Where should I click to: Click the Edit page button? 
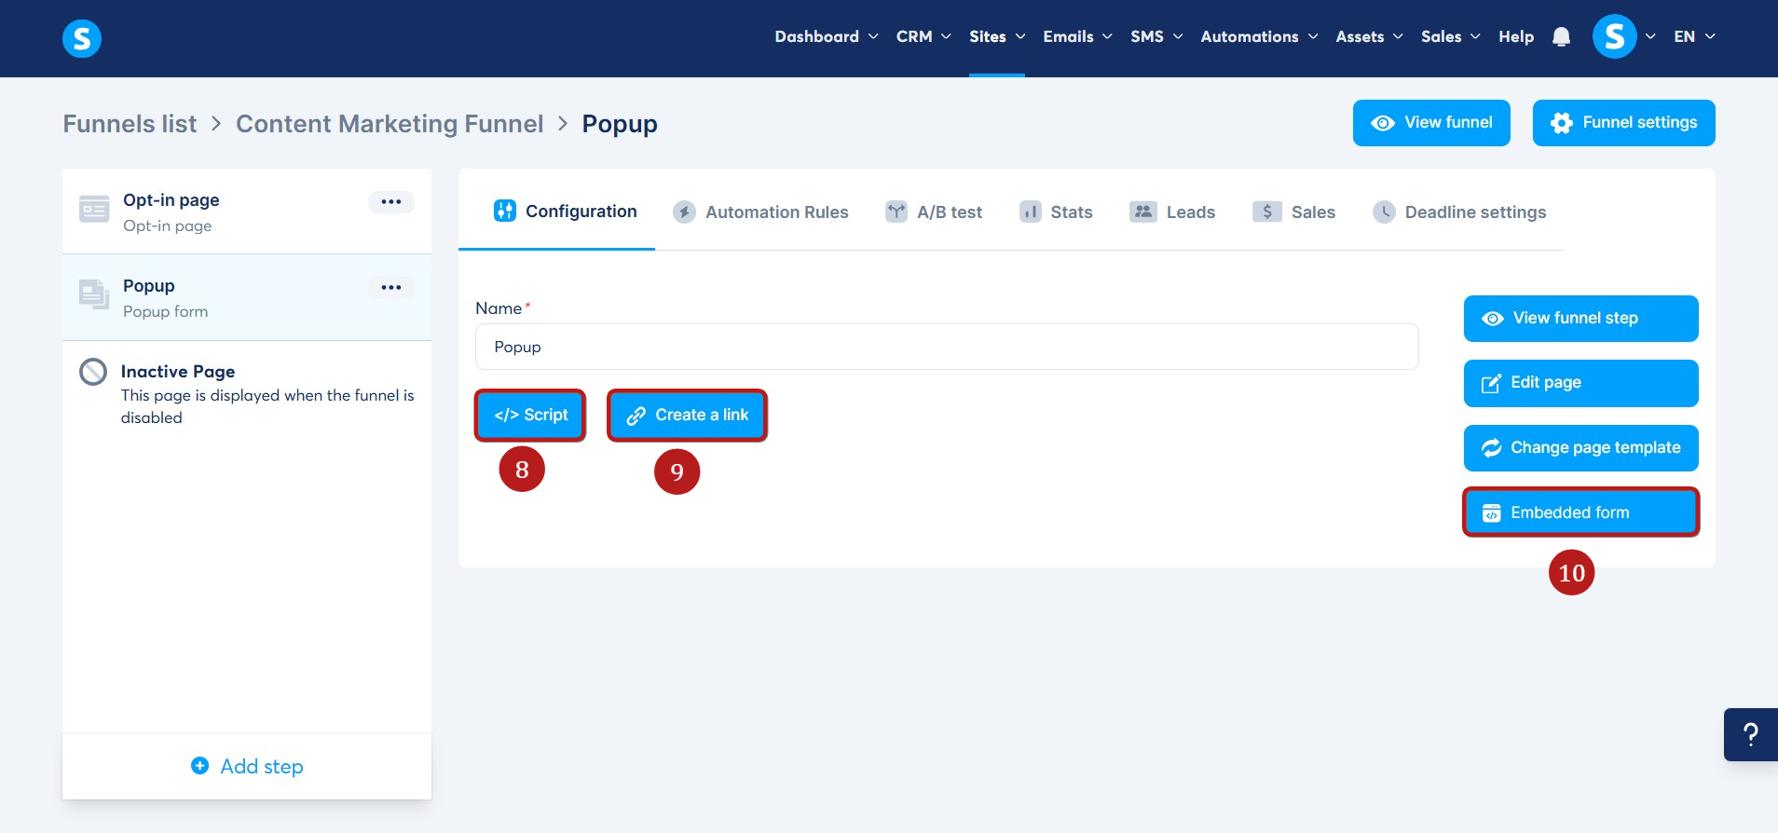[1581, 383]
